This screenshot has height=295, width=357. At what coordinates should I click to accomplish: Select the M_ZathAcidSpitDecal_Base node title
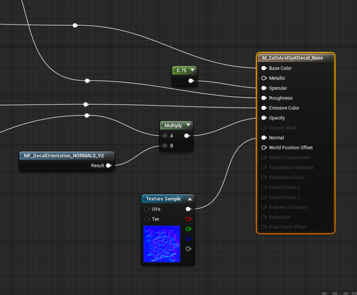[x=292, y=58]
